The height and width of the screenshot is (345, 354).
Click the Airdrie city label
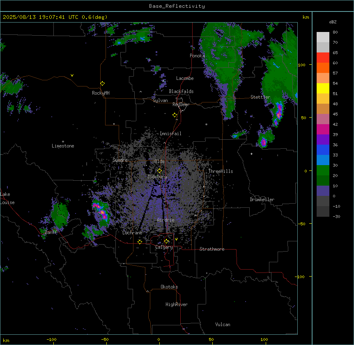(166, 220)
